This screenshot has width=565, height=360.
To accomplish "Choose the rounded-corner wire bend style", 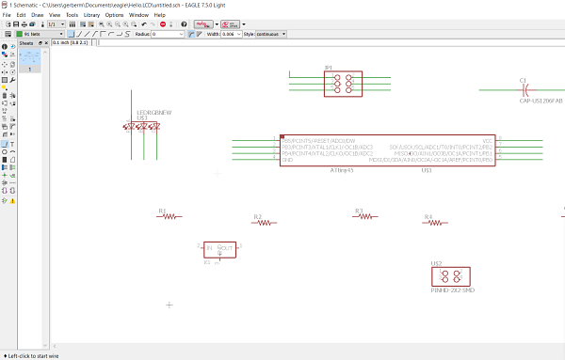I will [111, 34].
